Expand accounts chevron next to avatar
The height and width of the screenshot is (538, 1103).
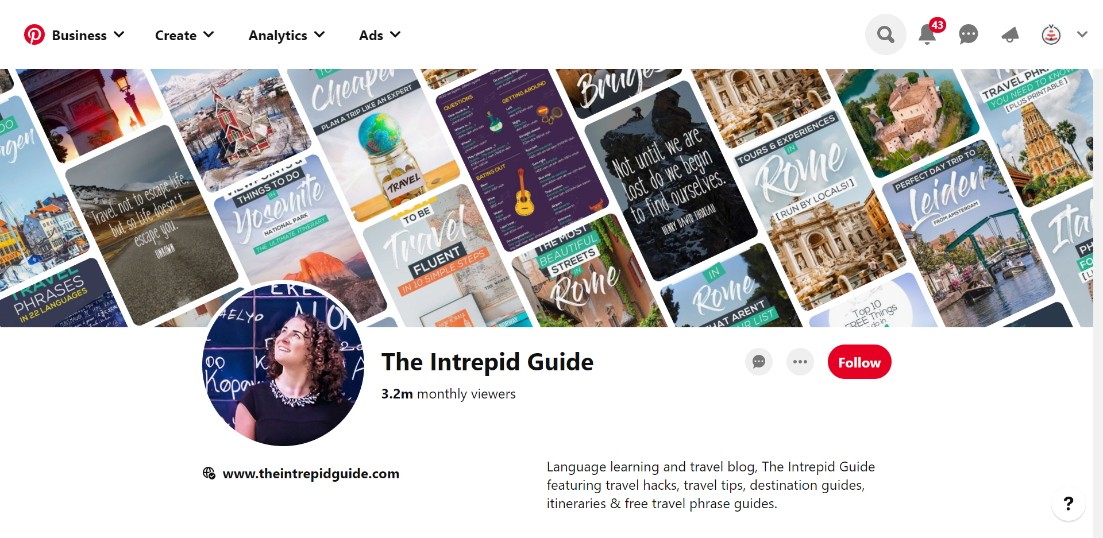tap(1082, 34)
